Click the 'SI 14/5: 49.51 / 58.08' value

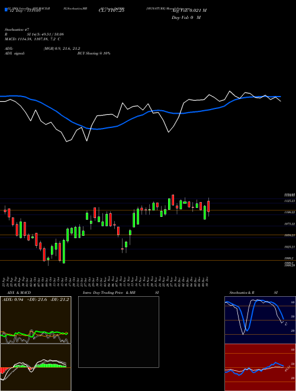coord(46,34)
